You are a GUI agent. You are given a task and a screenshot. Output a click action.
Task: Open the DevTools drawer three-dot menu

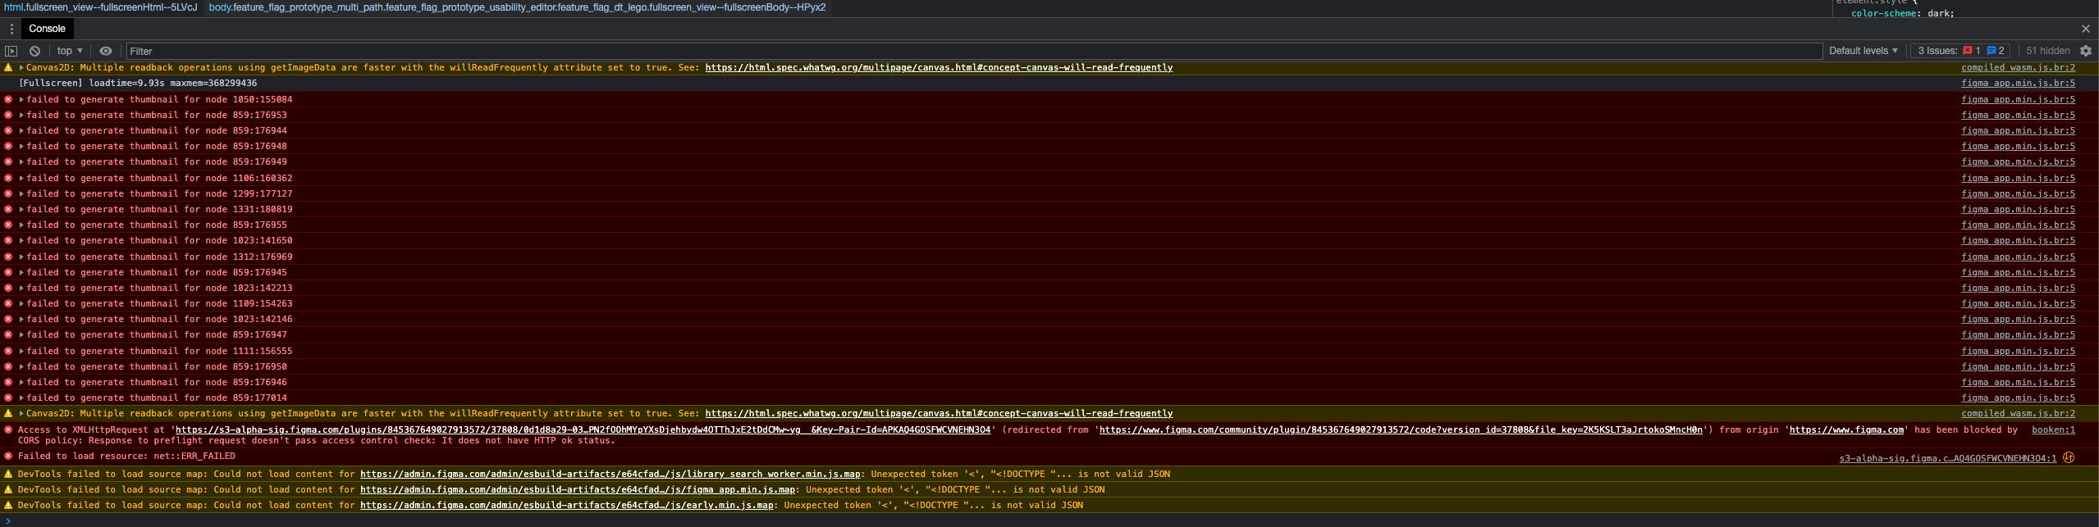(x=11, y=29)
